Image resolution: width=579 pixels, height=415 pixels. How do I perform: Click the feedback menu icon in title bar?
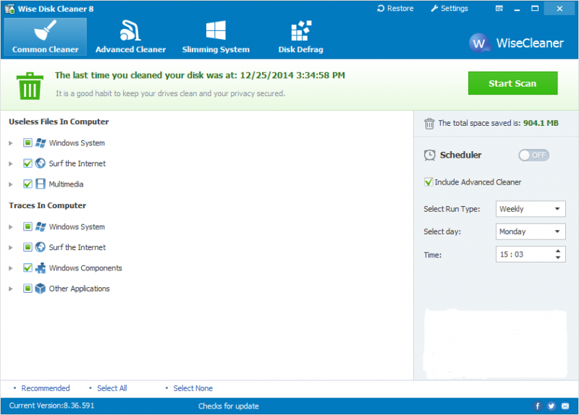click(499, 9)
